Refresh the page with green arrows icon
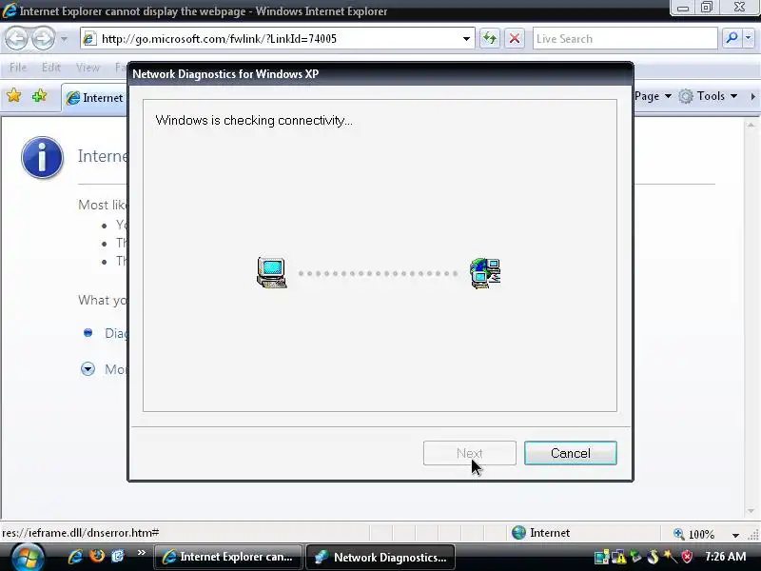The image size is (761, 571). [490, 39]
